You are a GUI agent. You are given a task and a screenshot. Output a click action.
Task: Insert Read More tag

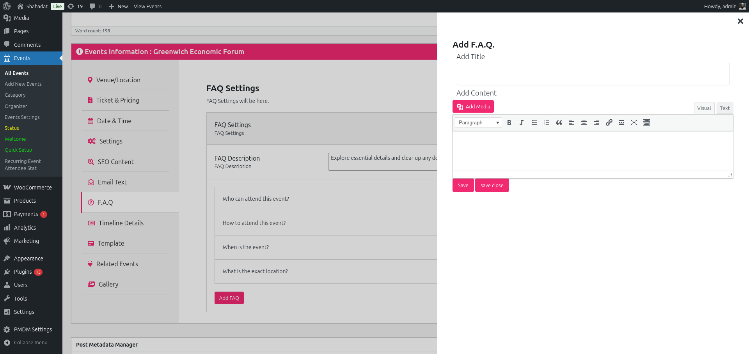coord(621,122)
